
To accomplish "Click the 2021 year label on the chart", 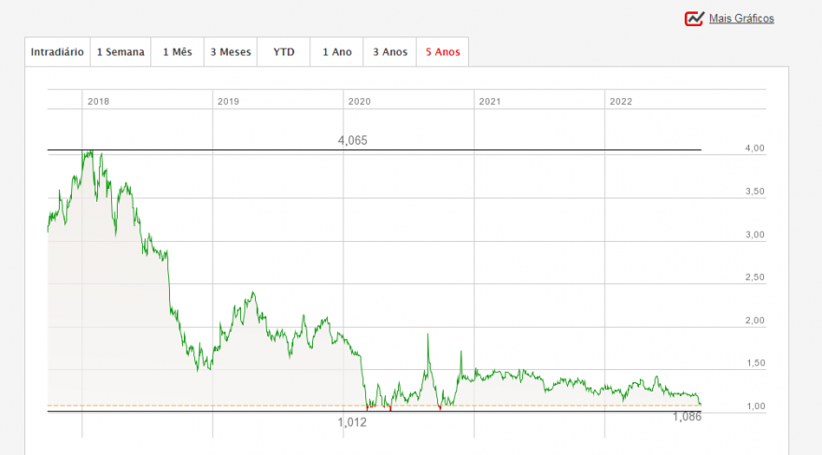I will (x=489, y=102).
